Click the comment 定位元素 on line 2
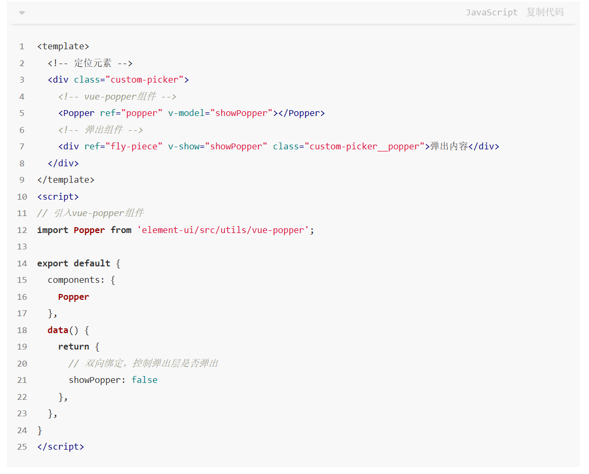This screenshot has height=474, width=589. (93, 63)
